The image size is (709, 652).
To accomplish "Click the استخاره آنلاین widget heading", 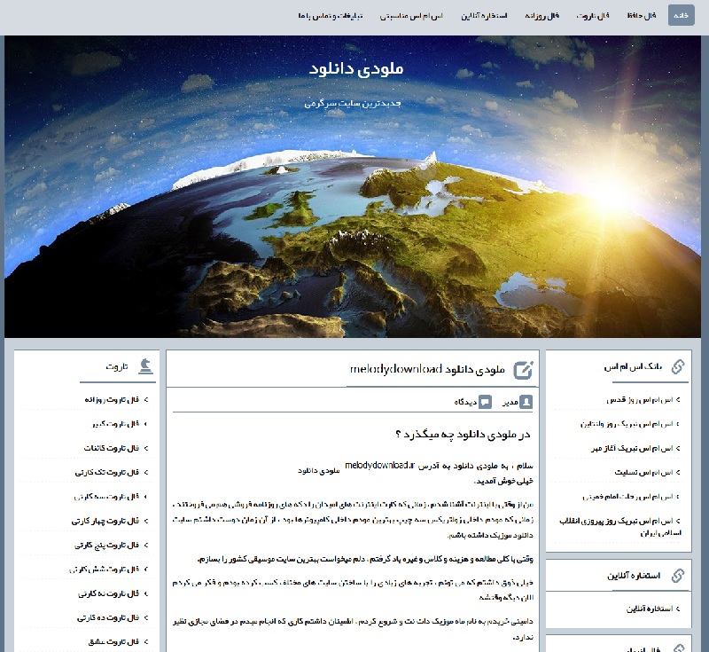I will click(x=634, y=576).
